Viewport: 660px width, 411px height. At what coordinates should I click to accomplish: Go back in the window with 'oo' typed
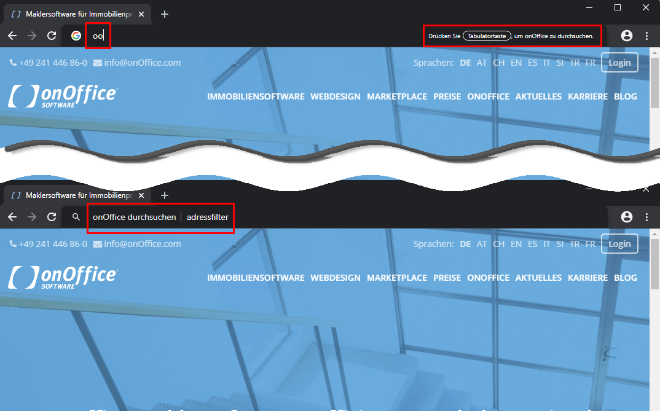tap(12, 36)
